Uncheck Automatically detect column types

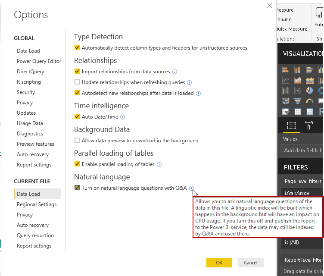tap(77, 48)
